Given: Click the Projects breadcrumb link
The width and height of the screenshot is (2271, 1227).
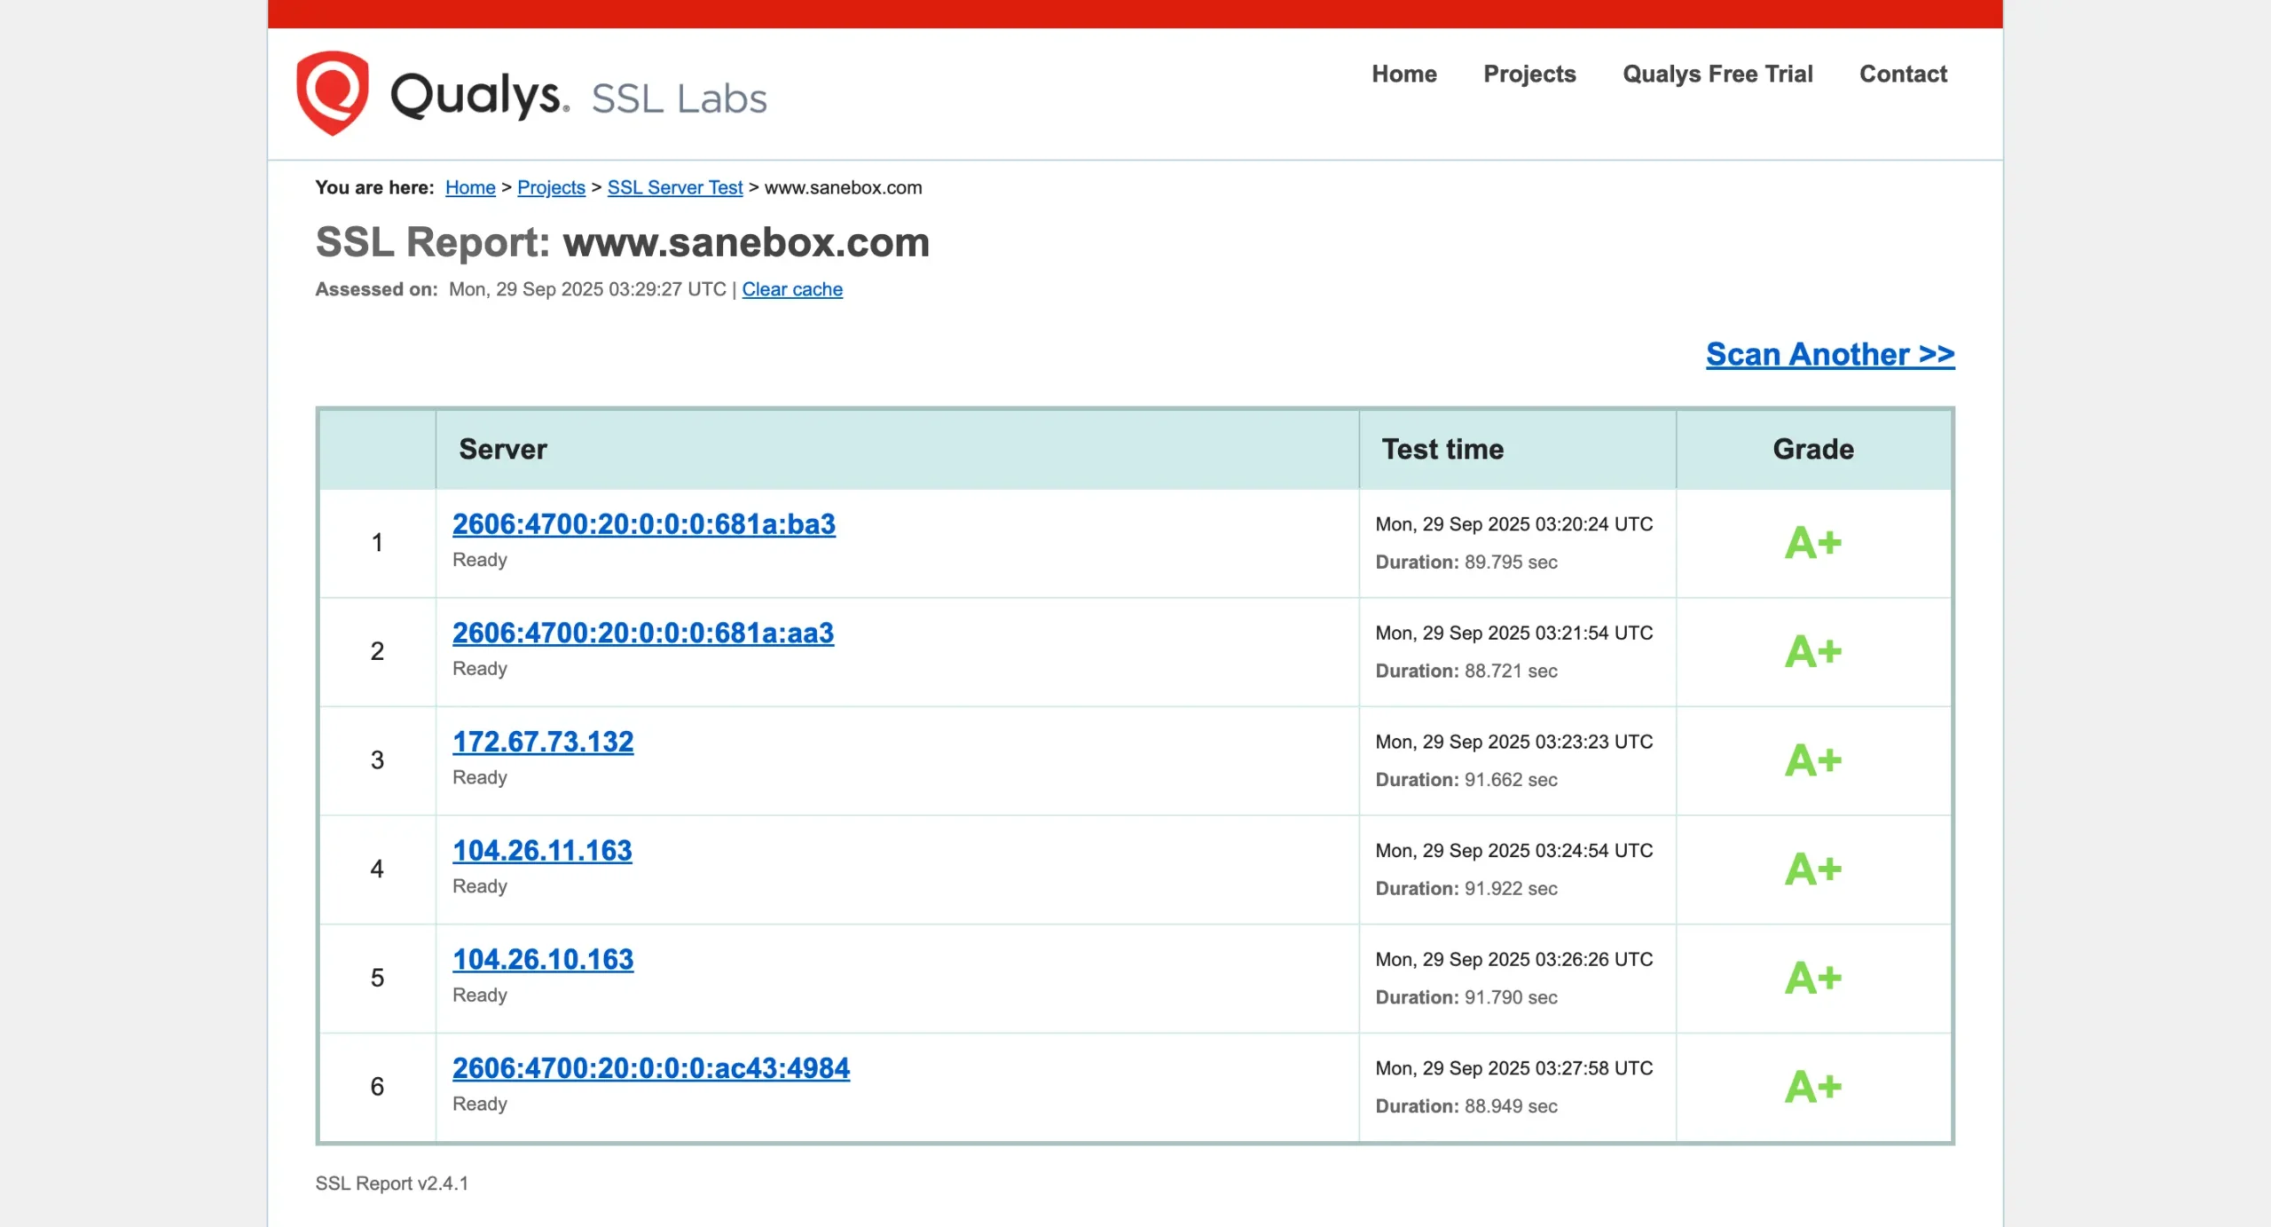Looking at the screenshot, I should tap(551, 187).
